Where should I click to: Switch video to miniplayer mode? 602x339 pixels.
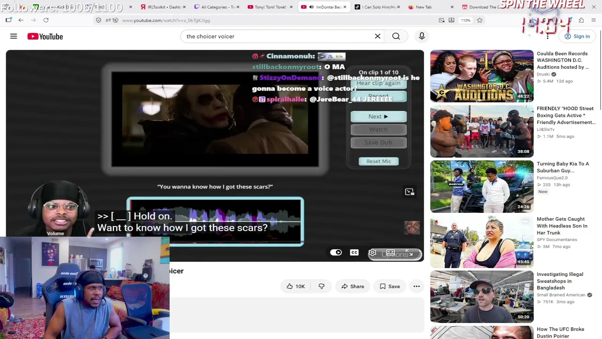(x=410, y=192)
